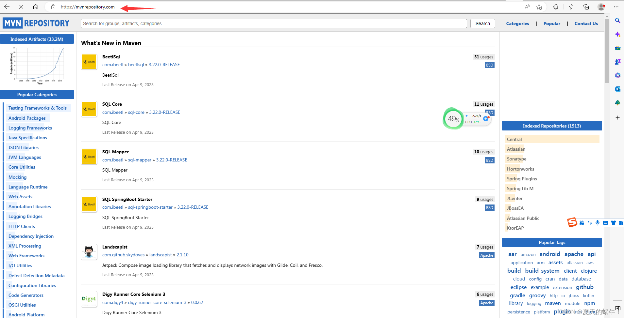Open the browser extensions puzzle icon
The width and height of the screenshot is (624, 318).
tap(556, 7)
